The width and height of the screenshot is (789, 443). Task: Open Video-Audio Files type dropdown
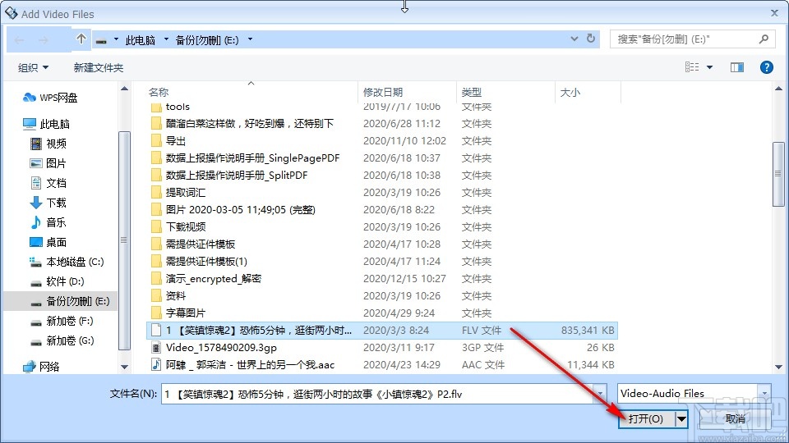(x=764, y=393)
